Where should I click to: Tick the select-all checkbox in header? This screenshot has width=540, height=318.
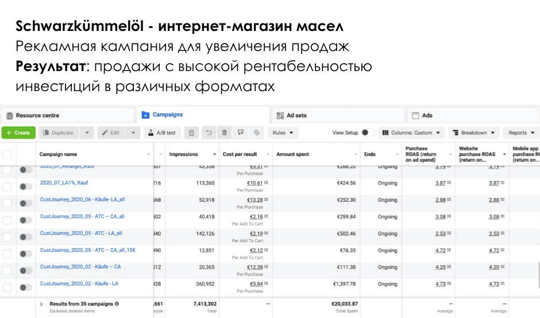click(7, 154)
